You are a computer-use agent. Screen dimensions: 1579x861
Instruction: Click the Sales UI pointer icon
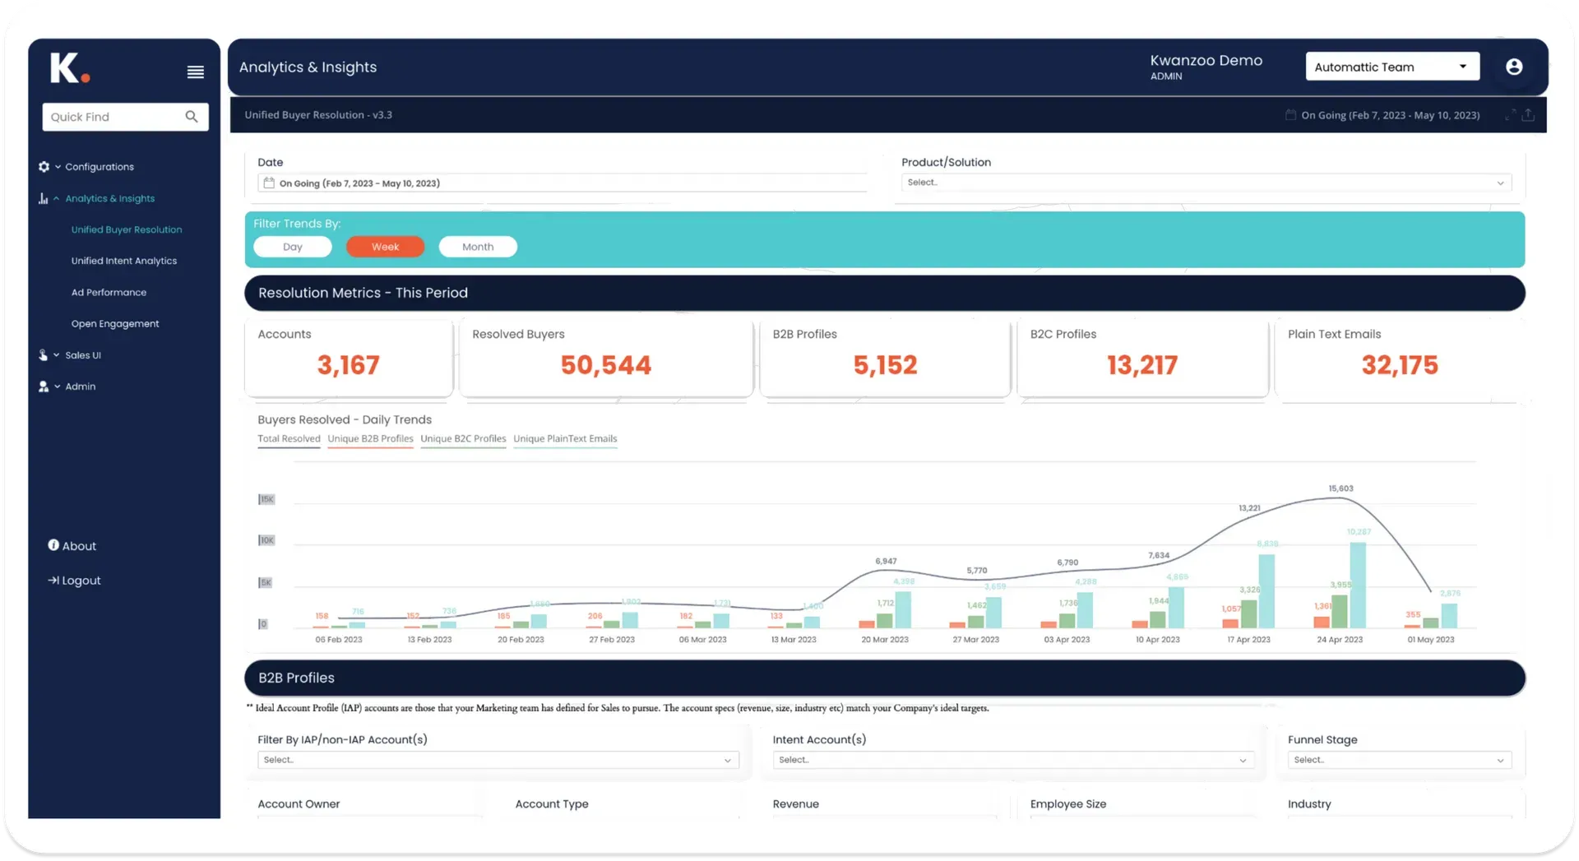click(44, 354)
